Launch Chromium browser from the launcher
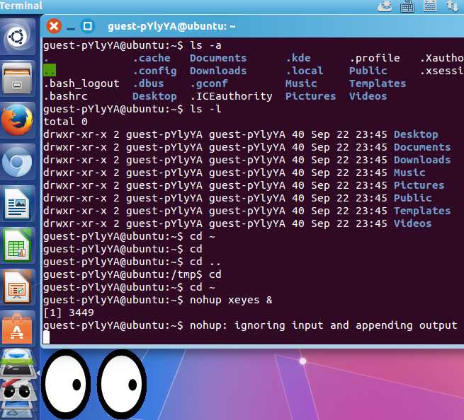The image size is (464, 420). pyautogui.click(x=17, y=162)
